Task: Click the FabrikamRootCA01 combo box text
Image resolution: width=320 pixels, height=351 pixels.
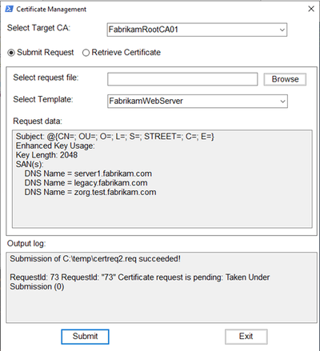Action: pos(143,30)
